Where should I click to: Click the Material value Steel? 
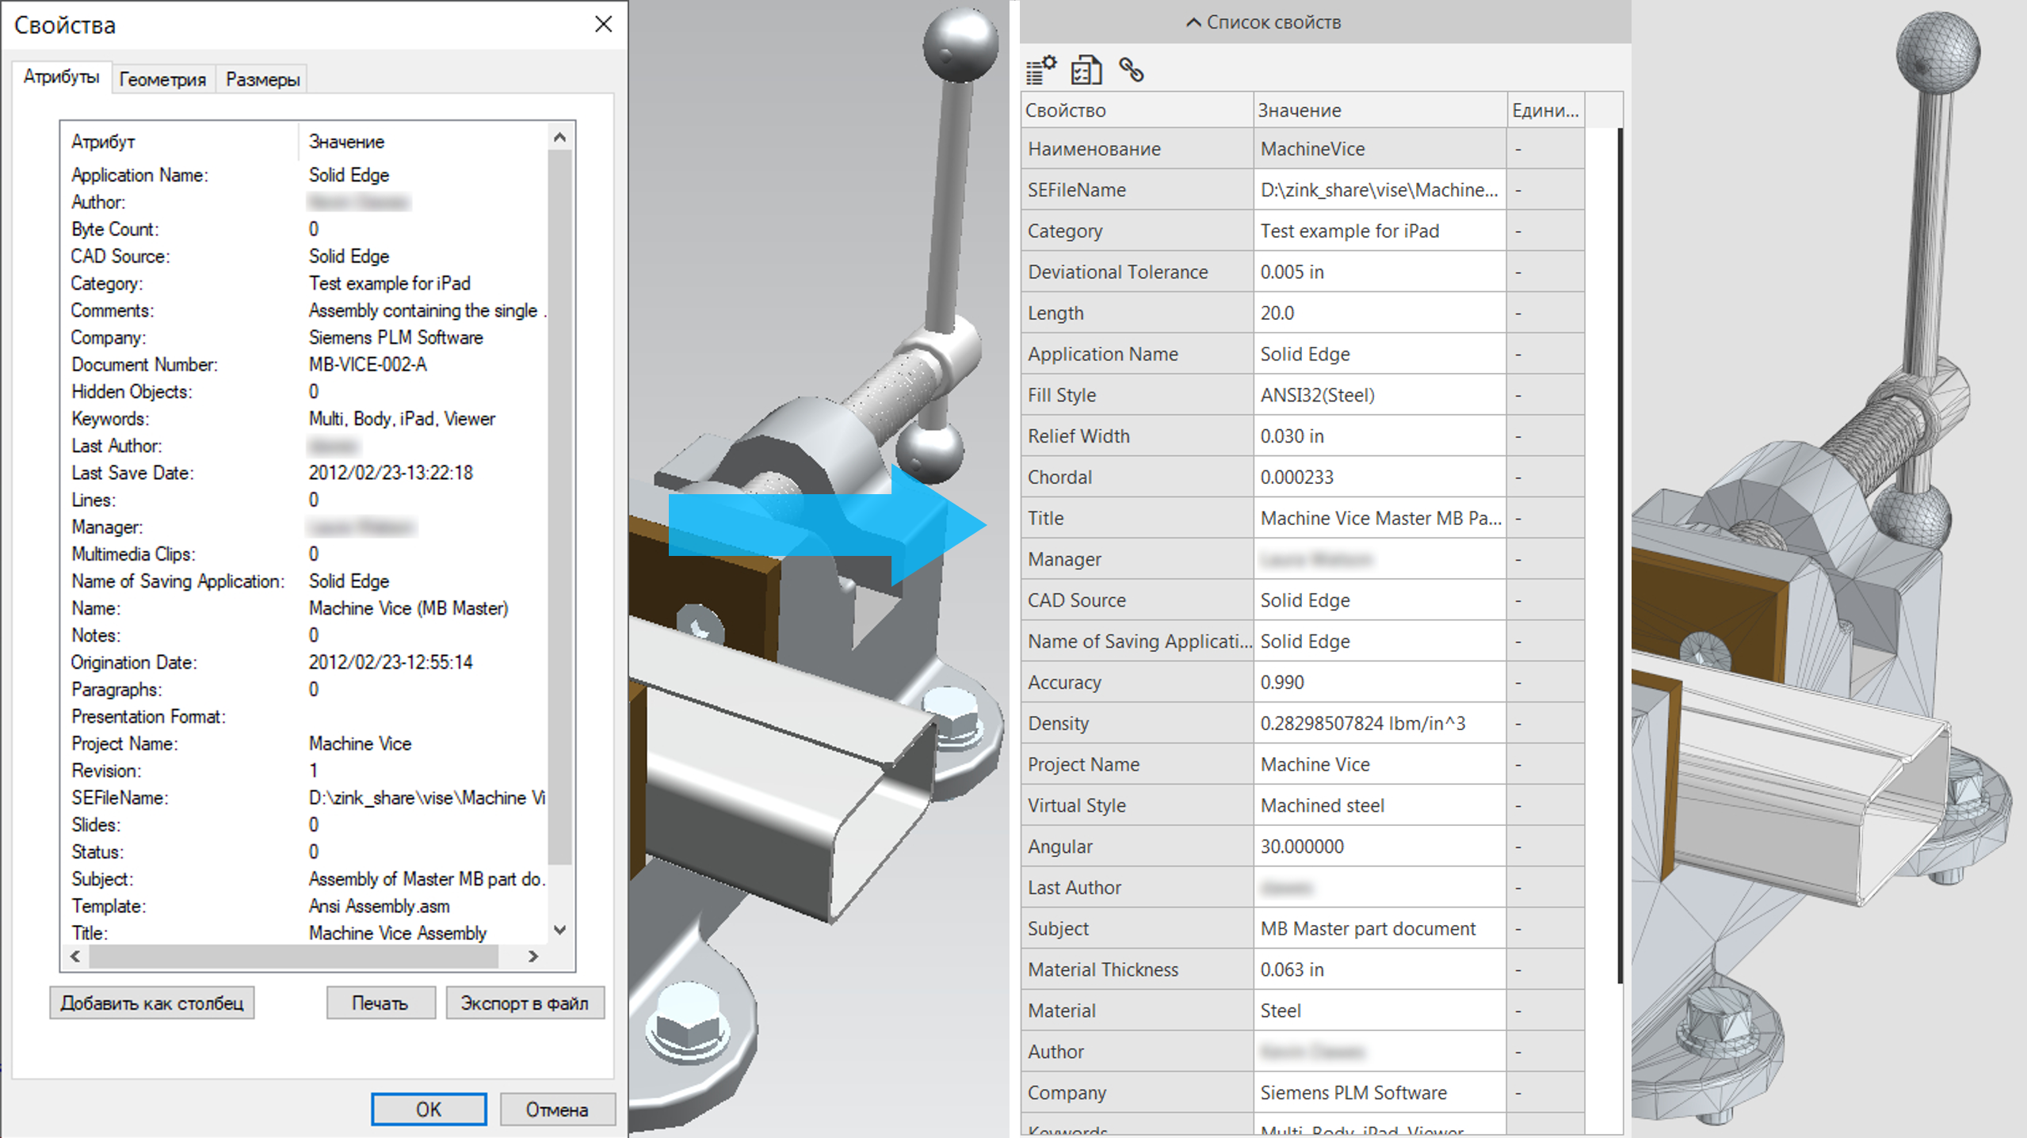click(x=1380, y=1011)
